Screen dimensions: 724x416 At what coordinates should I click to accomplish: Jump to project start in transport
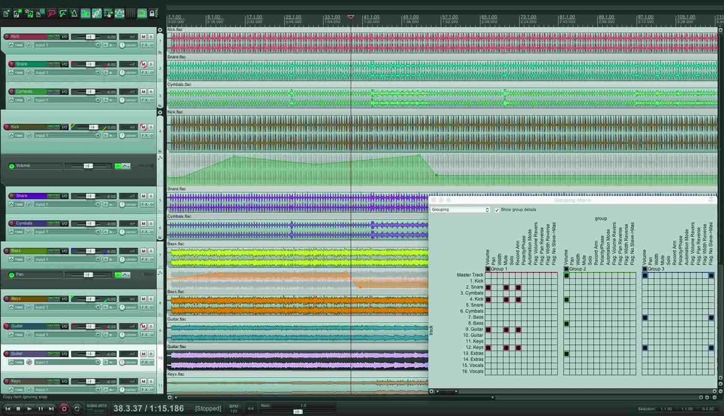coord(7,409)
